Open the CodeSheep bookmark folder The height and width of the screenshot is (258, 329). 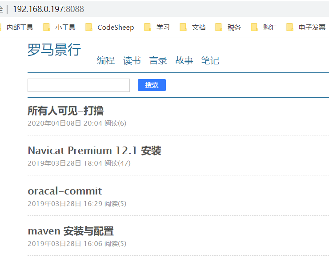click(110, 27)
